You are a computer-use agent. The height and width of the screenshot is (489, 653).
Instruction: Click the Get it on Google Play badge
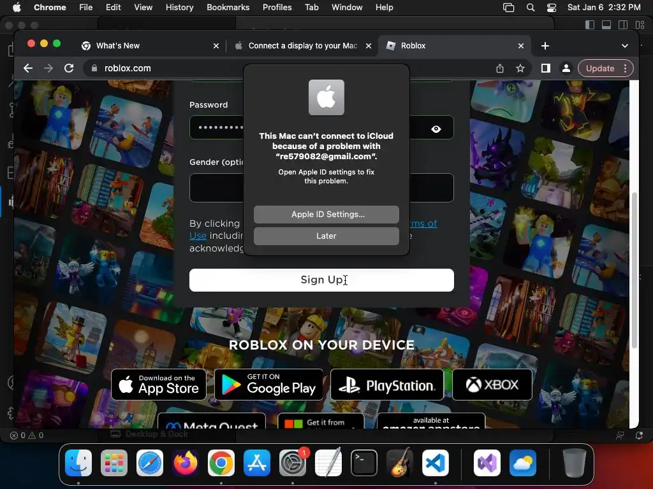(x=268, y=385)
